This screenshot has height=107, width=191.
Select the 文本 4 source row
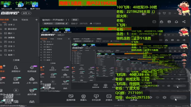(x=19, y=42)
